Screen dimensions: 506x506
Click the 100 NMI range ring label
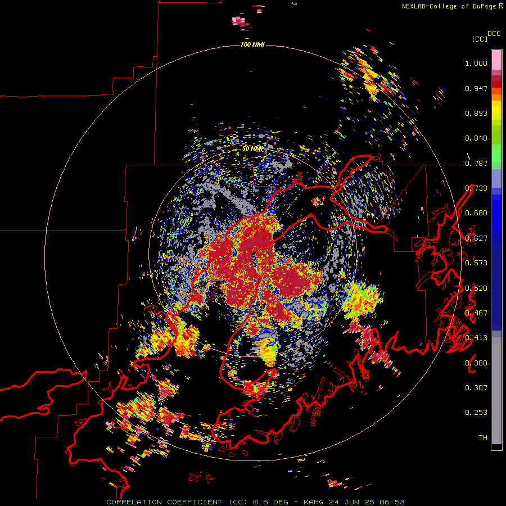pyautogui.click(x=252, y=44)
